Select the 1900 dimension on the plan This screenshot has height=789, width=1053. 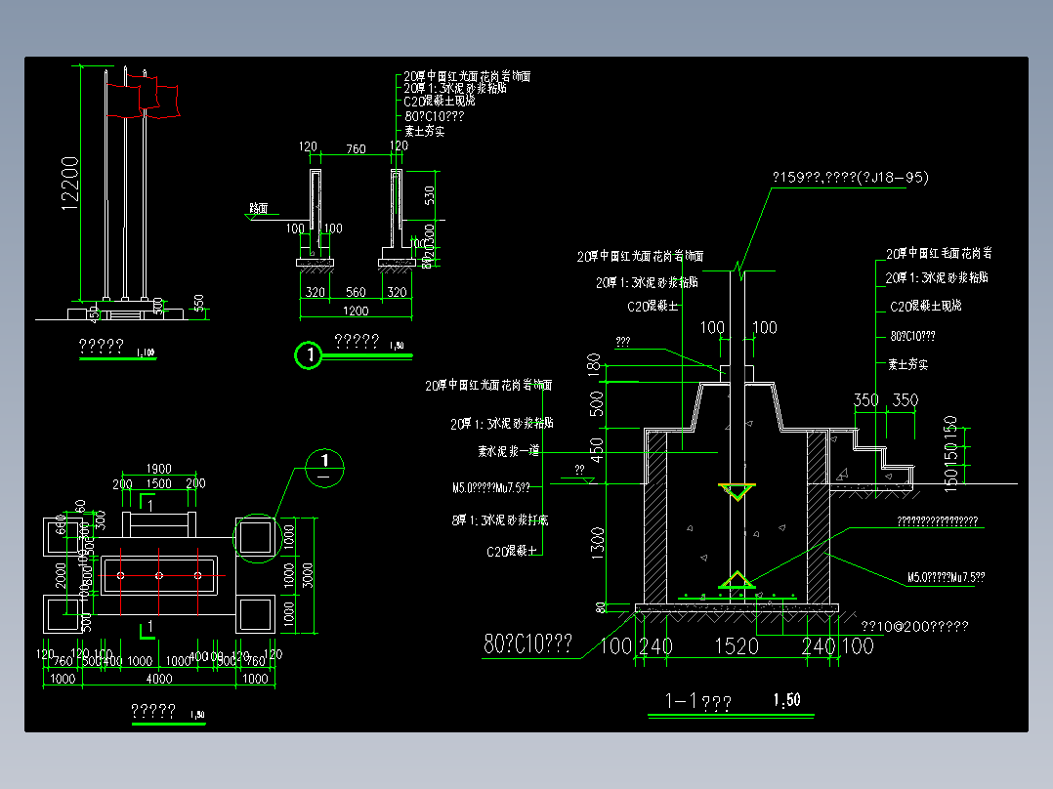[x=158, y=469]
